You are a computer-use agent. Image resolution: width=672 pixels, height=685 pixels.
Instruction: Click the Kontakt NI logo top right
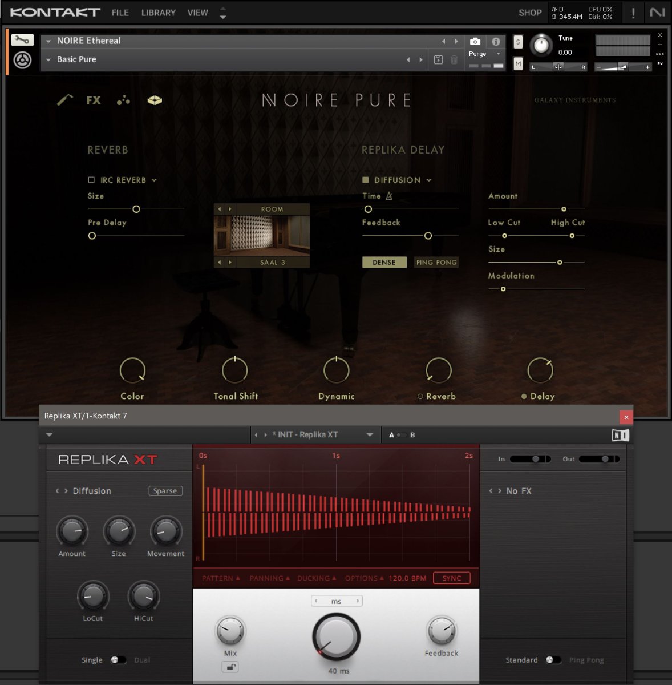pyautogui.click(x=657, y=12)
